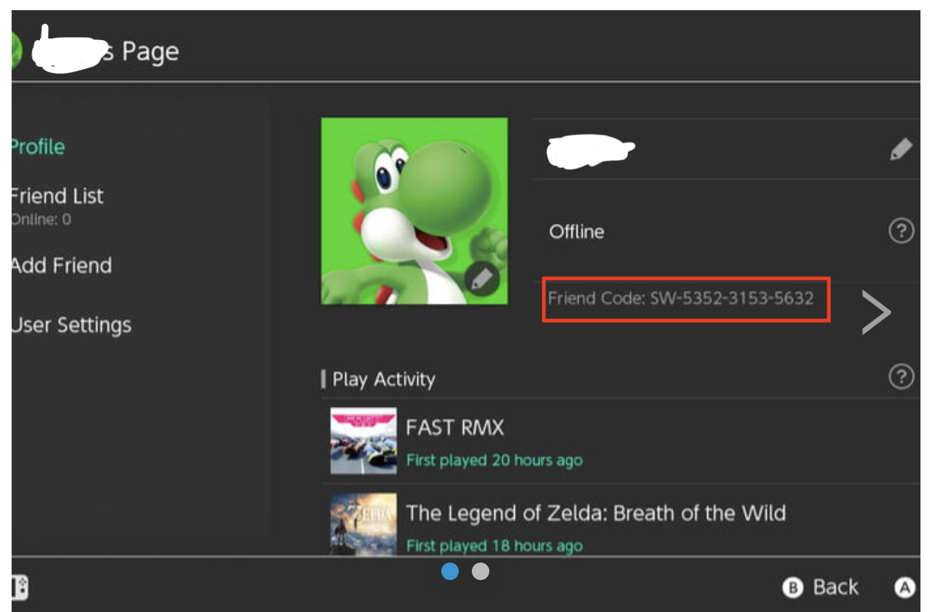This screenshot has width=935, height=612.
Task: Click the Friend Code text
Action: click(x=681, y=298)
